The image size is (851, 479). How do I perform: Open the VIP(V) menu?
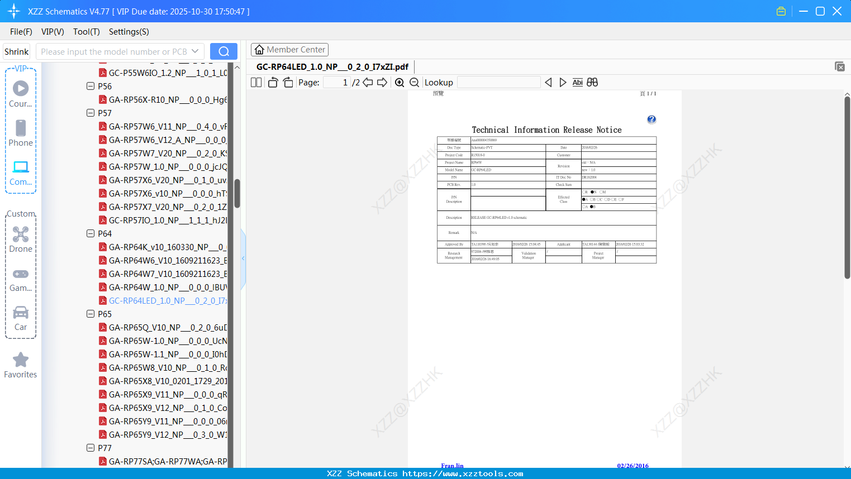click(53, 31)
